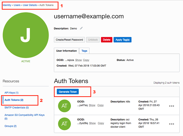This screenshot has height=136, width=183.
Task: Open the three-dot menu for the k8s token
Action: (171, 106)
